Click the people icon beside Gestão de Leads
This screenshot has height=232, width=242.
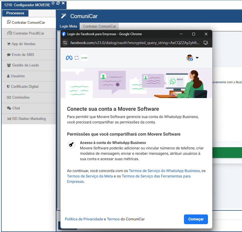[x=9, y=65]
